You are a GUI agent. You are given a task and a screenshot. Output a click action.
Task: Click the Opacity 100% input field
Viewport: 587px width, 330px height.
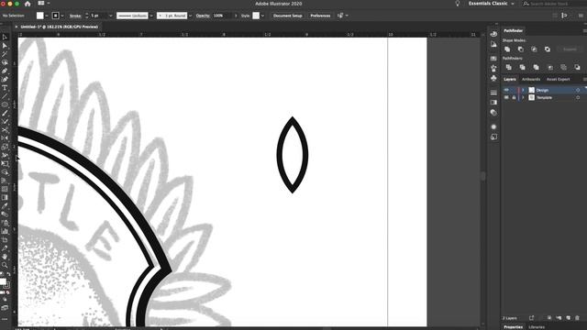click(222, 16)
